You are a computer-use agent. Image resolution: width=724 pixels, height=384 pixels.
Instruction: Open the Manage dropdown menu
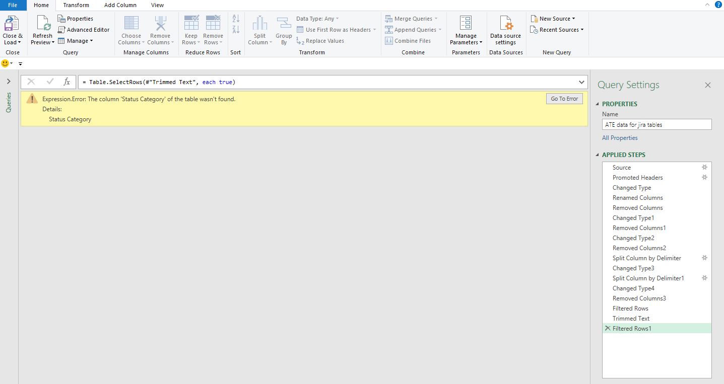click(76, 41)
